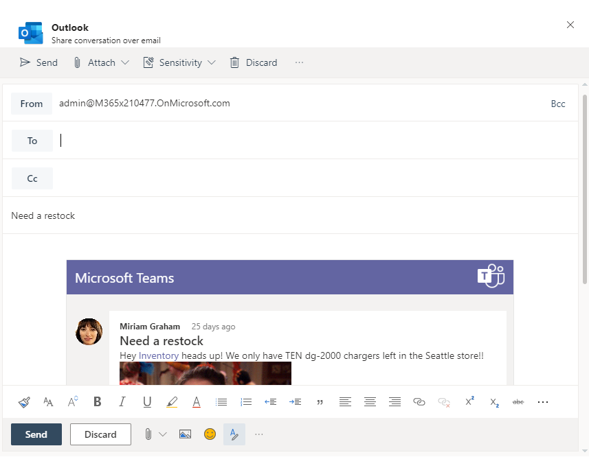Click the embedded GIF image in message
Screen dimensions: 589x457
point(205,373)
